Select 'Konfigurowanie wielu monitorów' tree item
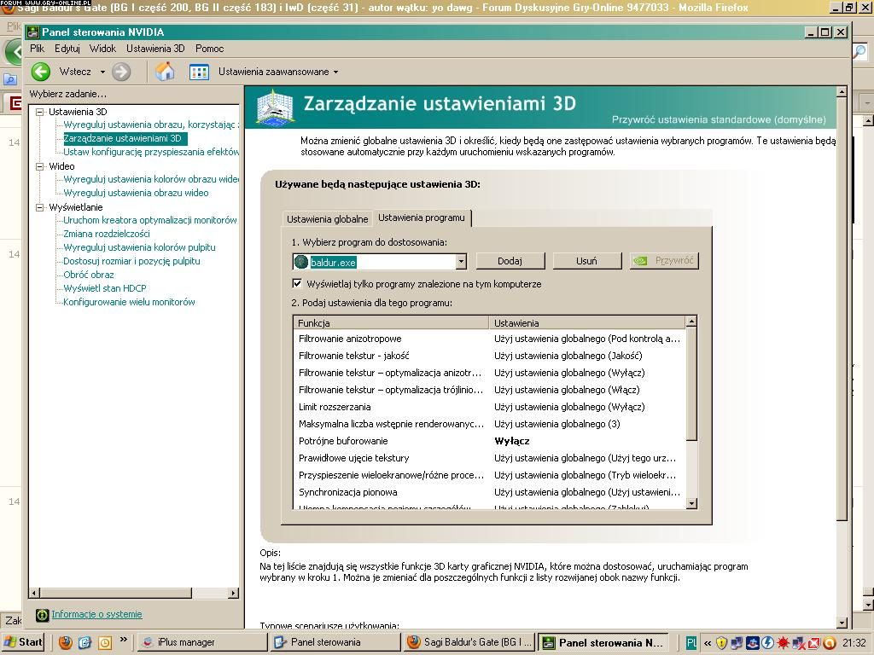This screenshot has height=655, width=874. click(x=130, y=302)
